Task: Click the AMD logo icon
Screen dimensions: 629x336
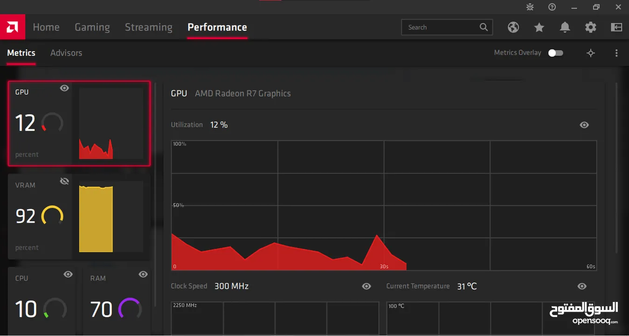Action: [13, 27]
